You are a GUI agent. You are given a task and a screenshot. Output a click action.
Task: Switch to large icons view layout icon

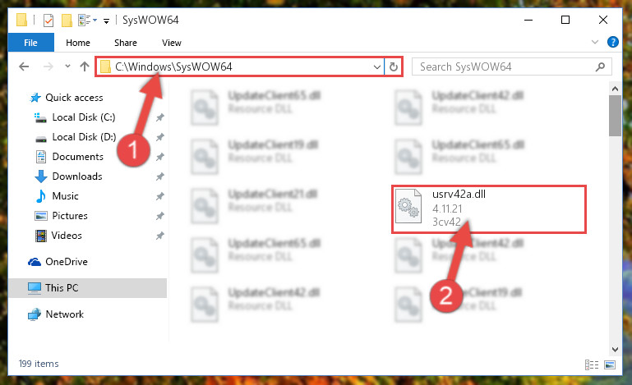pyautogui.click(x=610, y=364)
